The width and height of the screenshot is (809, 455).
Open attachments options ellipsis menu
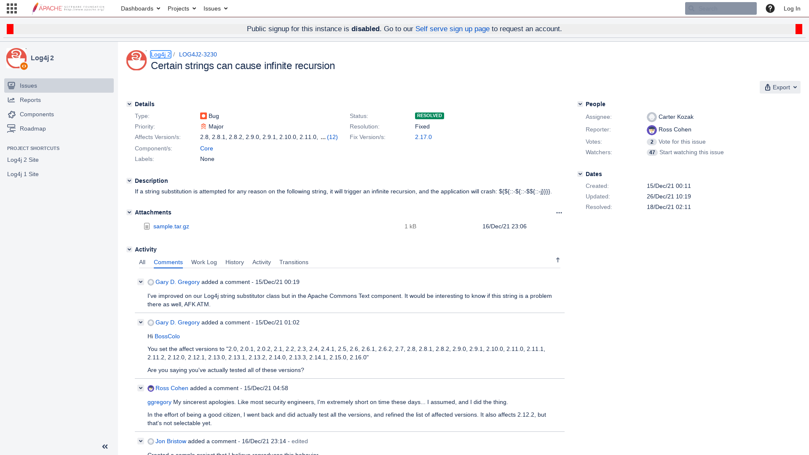click(559, 213)
